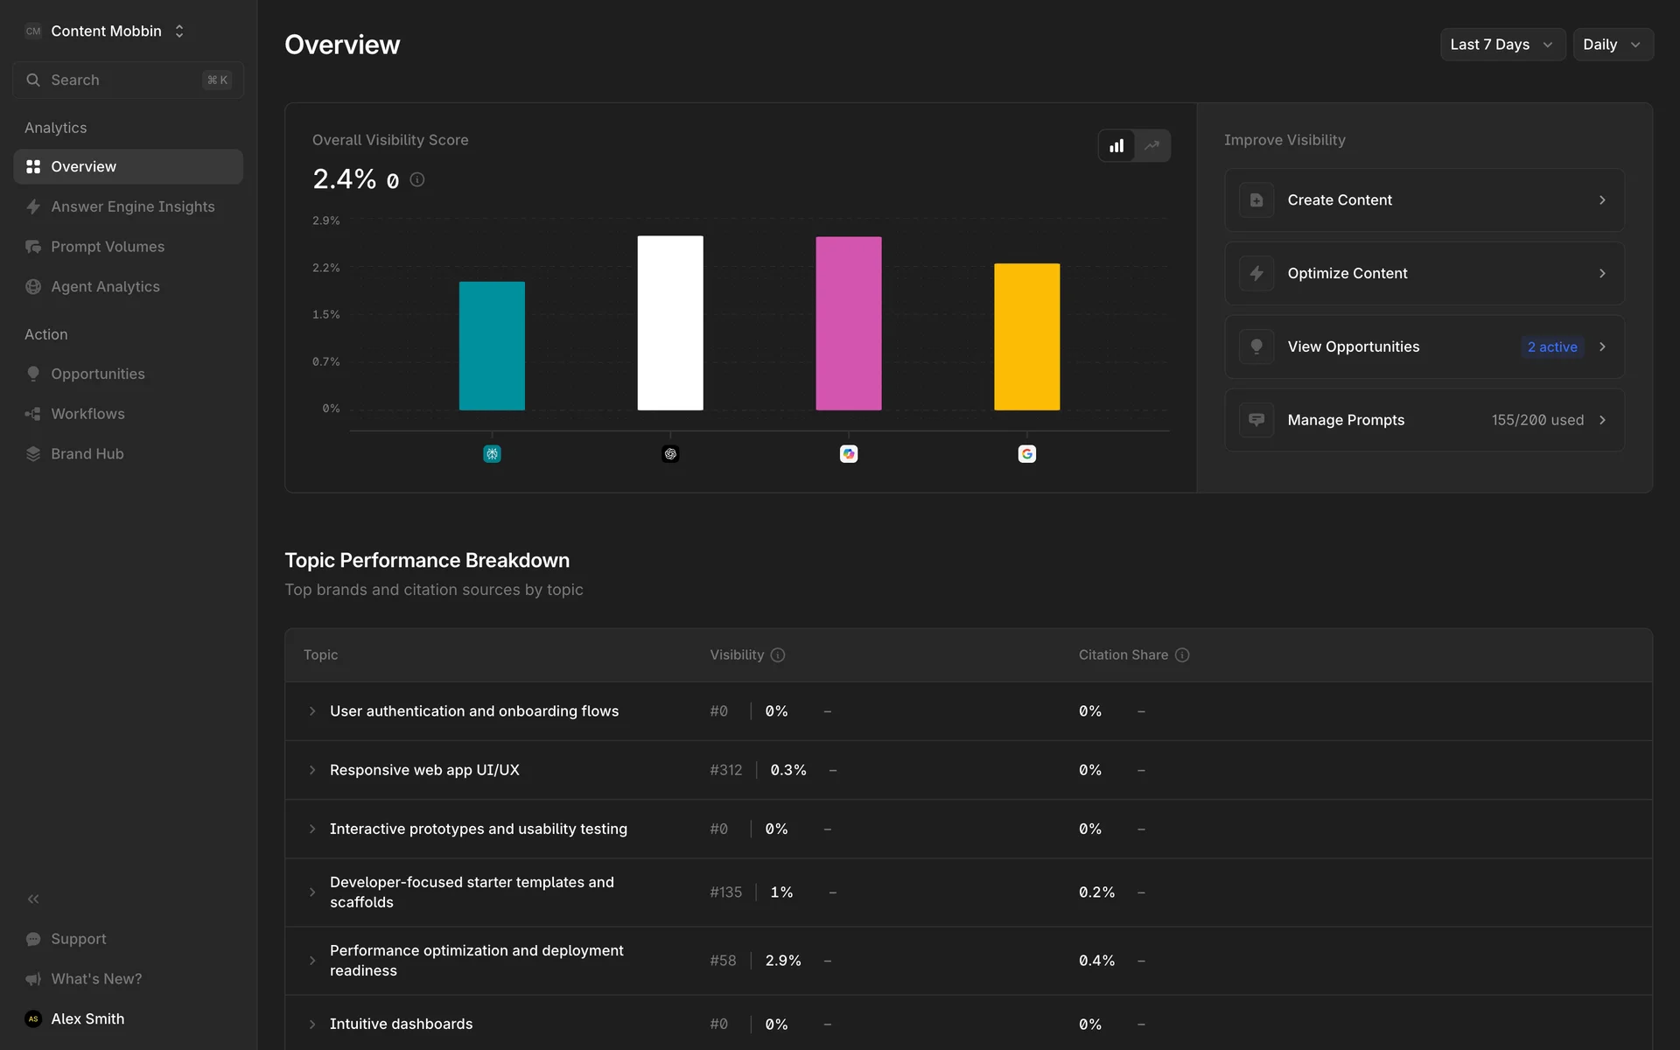Click the Copilot engine icon below chart

[849, 453]
